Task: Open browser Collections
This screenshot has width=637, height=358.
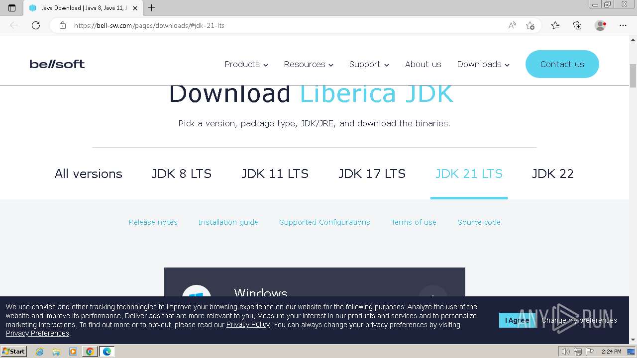Action: pos(577,25)
